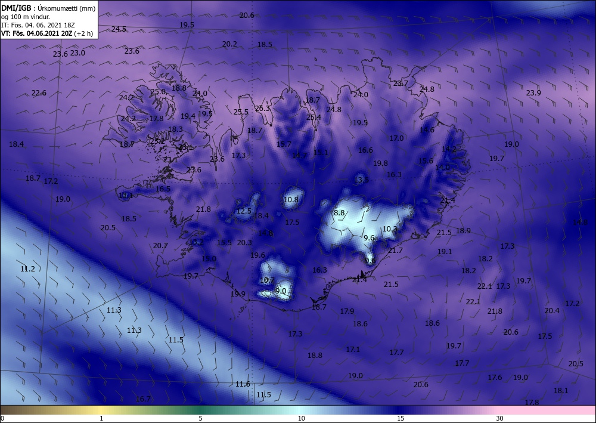Click the map value "19.6"

257,255
